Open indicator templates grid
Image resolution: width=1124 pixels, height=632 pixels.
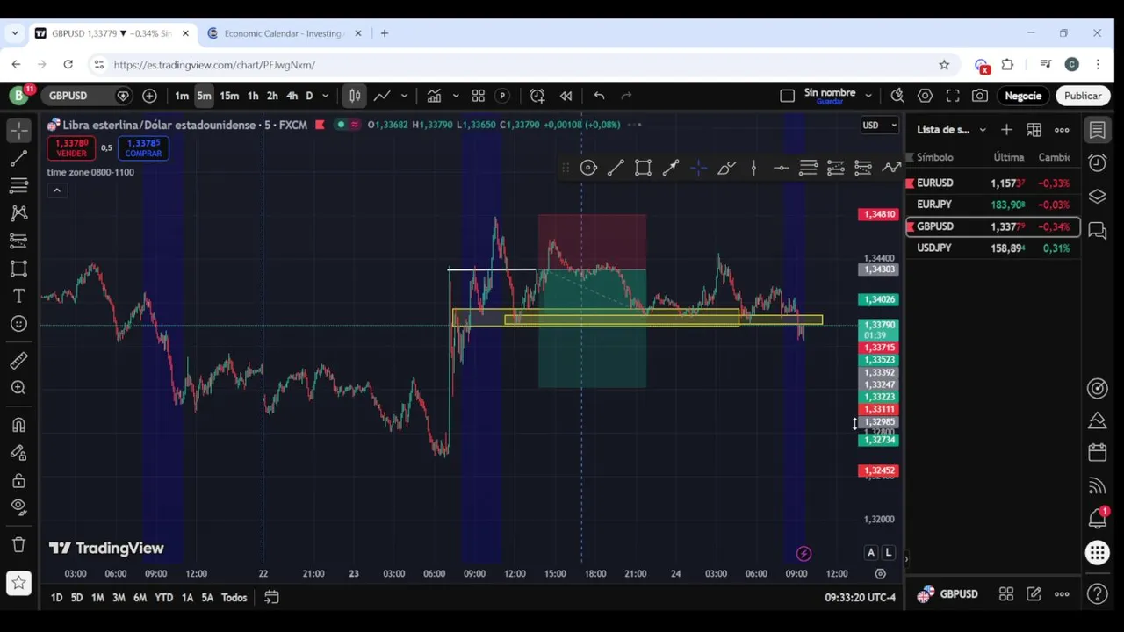pyautogui.click(x=479, y=96)
